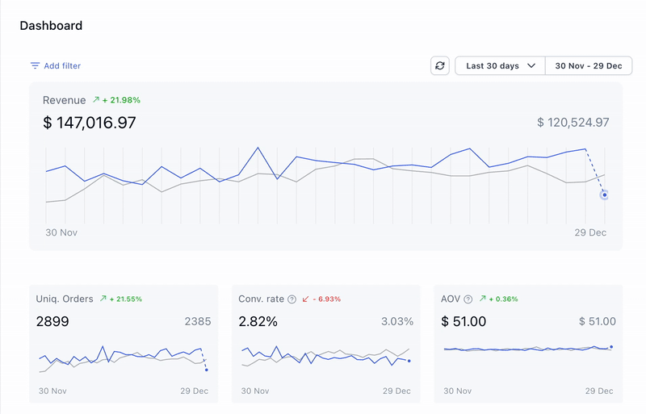Click the red down arrow in Conv. rate

305,299
